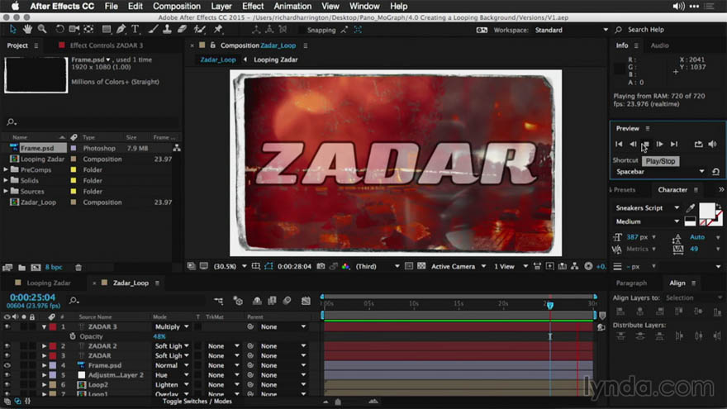Hide the ZADAR 3 layer

coord(7,326)
